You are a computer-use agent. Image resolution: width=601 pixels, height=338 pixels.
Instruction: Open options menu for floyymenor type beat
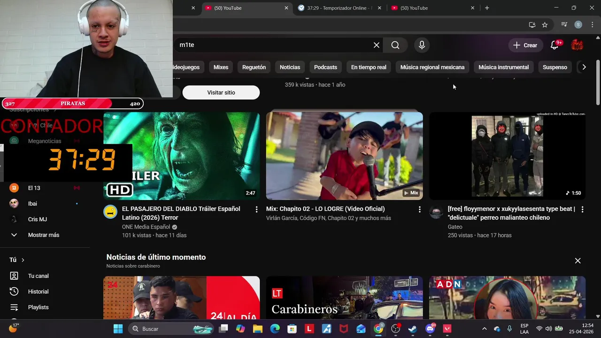[x=582, y=209]
